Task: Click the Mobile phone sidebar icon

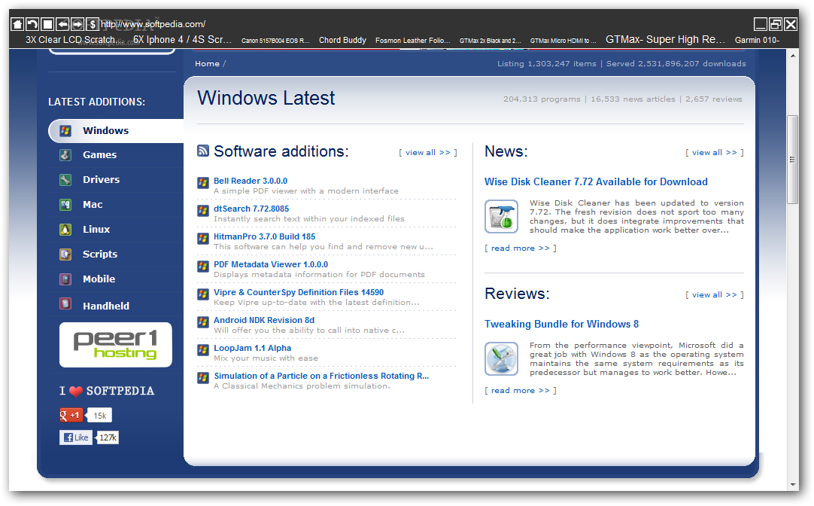Action: click(x=65, y=279)
